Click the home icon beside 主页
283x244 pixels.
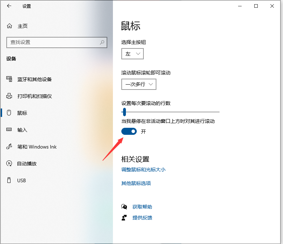pos(9,26)
